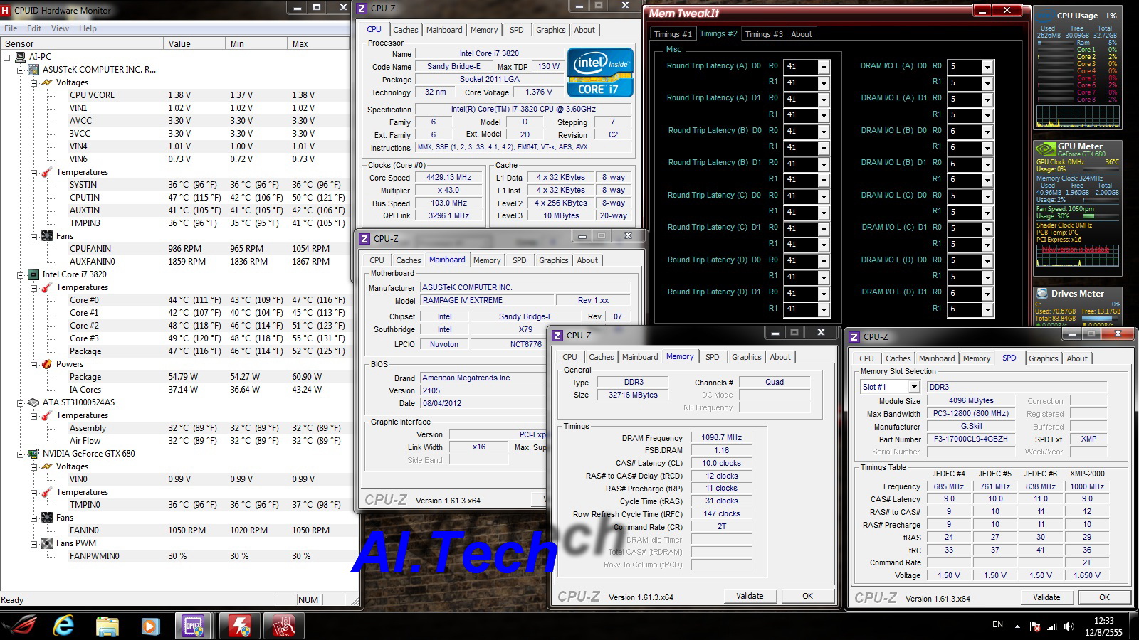Click OK in the CPU-Z Memory window
1139x640 pixels.
coord(807,596)
